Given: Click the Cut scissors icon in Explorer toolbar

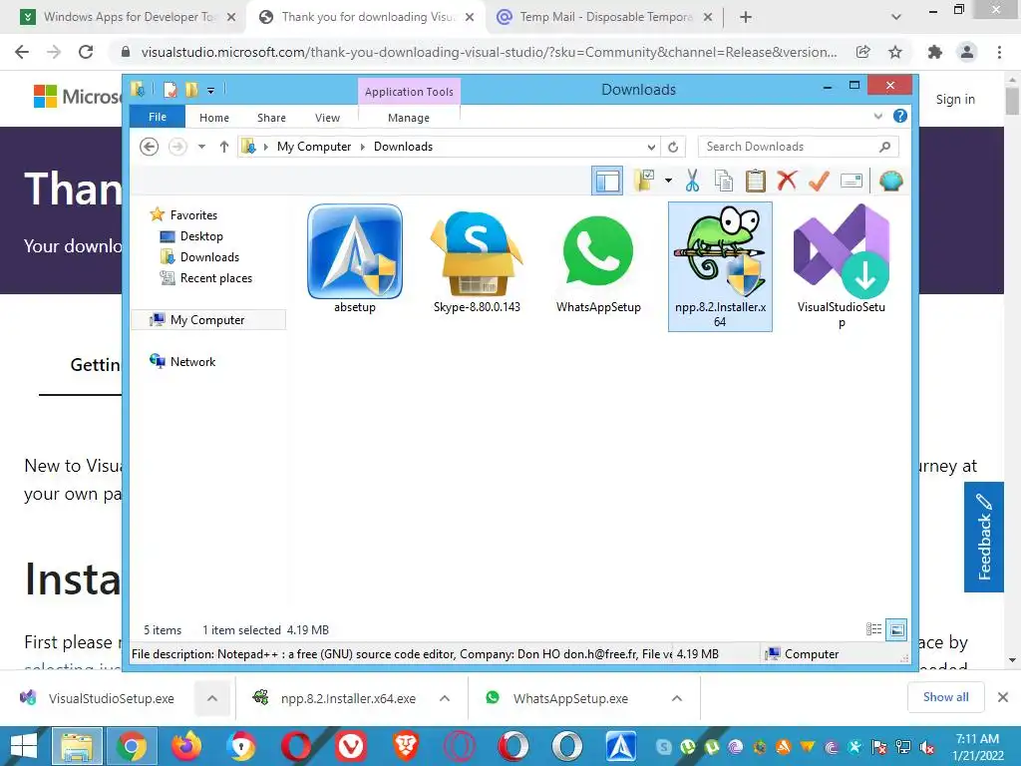Looking at the screenshot, I should pos(692,181).
